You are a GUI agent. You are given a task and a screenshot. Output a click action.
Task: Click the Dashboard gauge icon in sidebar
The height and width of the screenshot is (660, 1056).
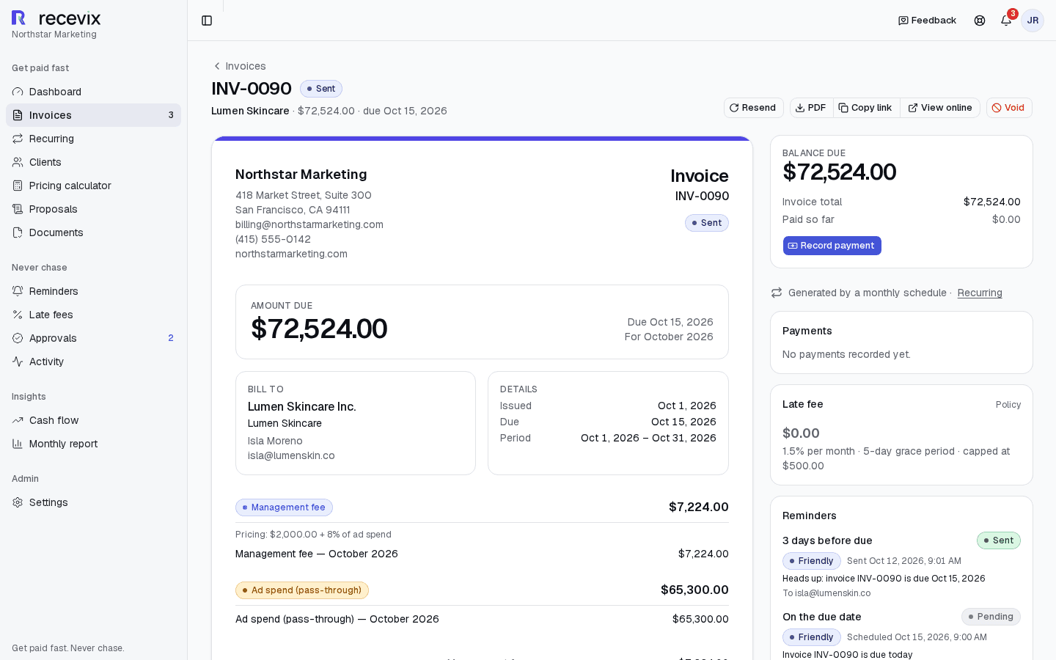[x=18, y=92]
